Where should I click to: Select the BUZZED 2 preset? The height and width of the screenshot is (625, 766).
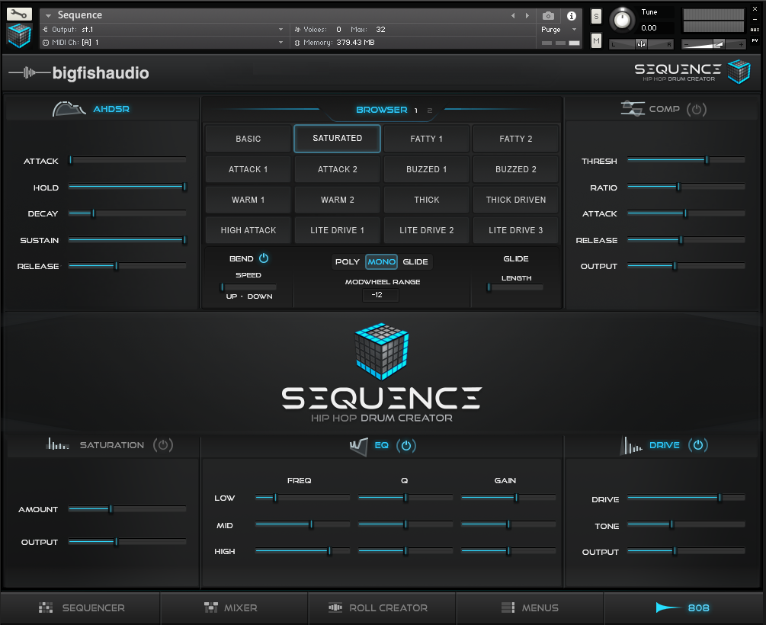coord(516,169)
